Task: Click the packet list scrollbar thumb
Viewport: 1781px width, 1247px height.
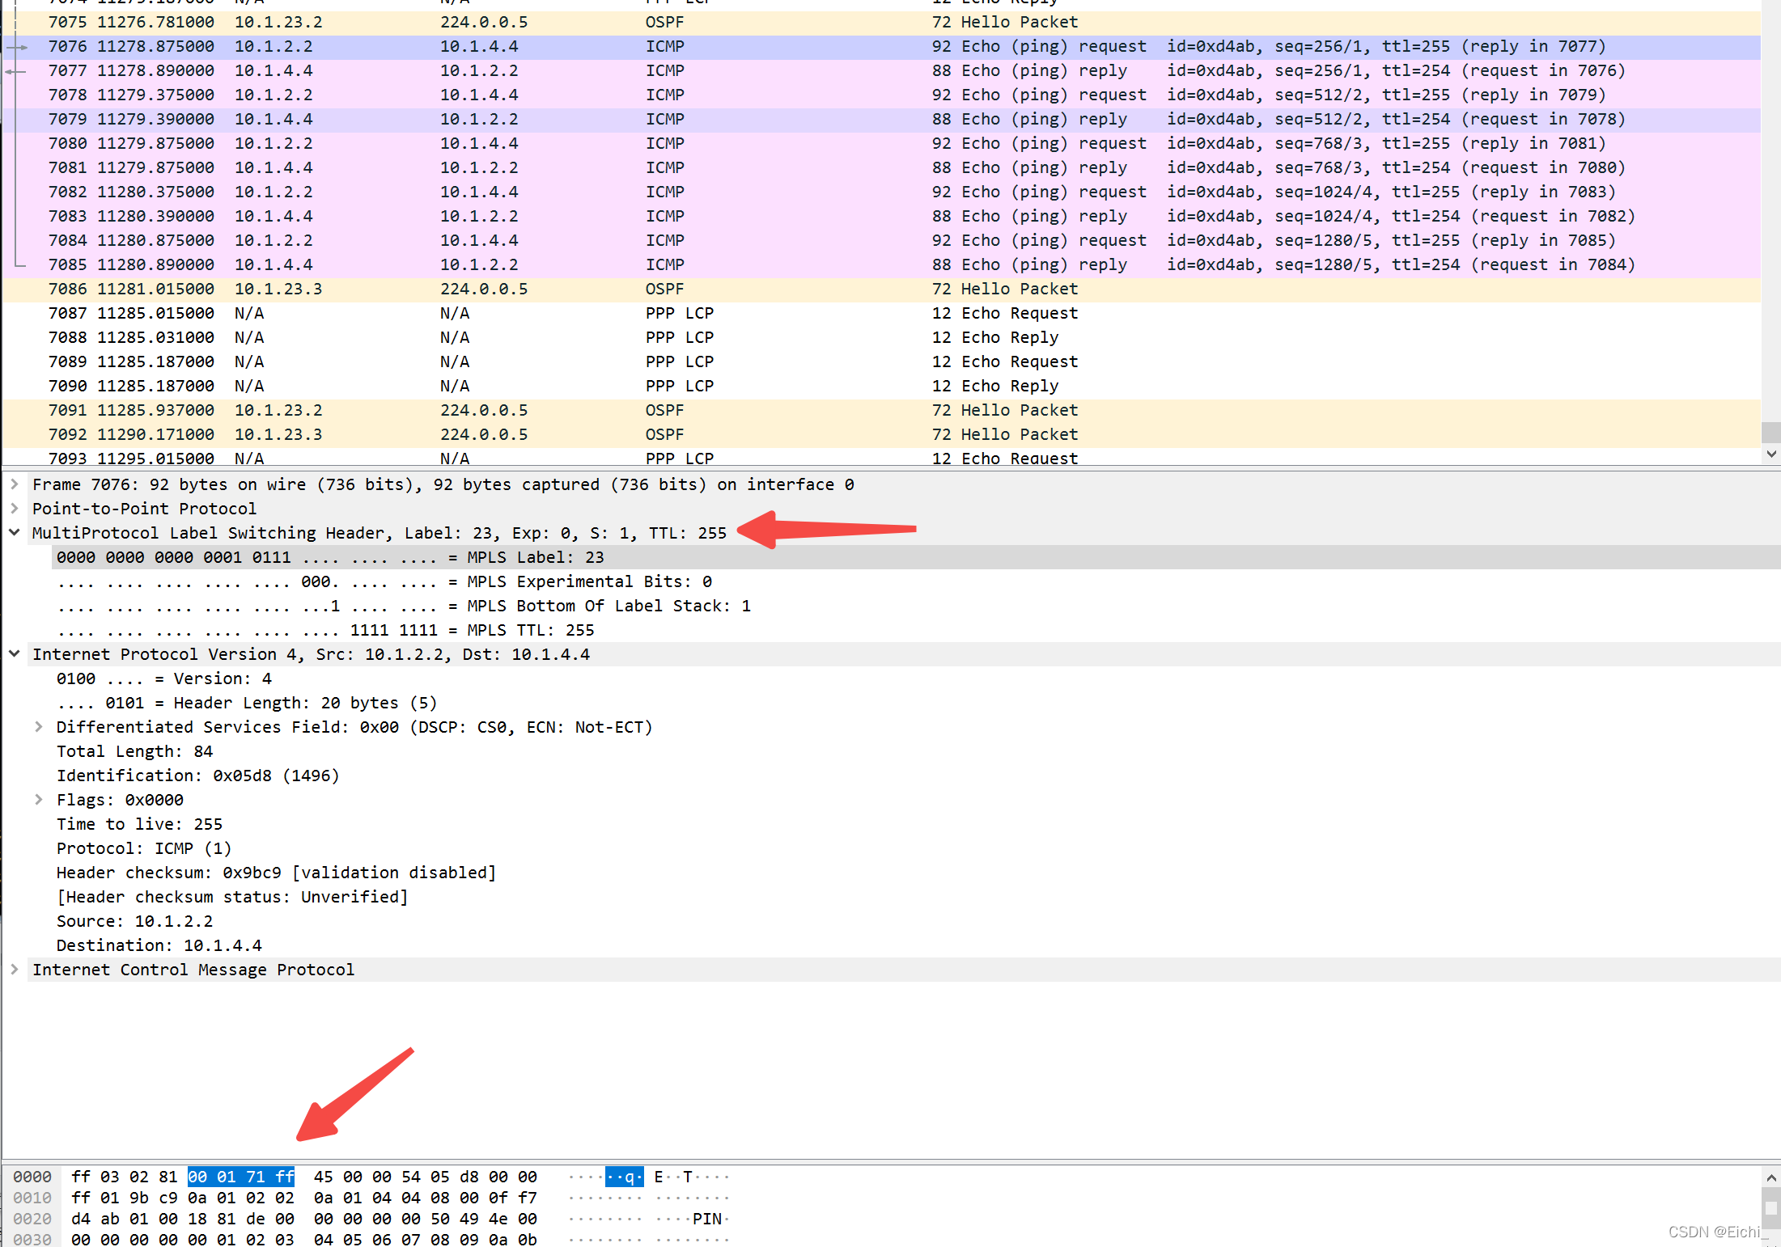Action: tap(1771, 432)
